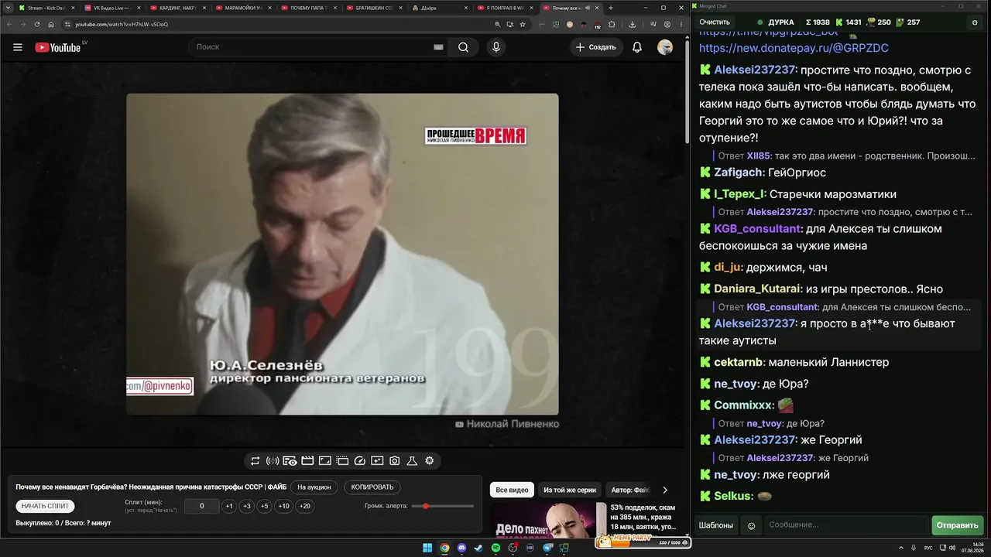Open YouTube notifications bell
Screen dimensions: 991x557
tap(637, 47)
